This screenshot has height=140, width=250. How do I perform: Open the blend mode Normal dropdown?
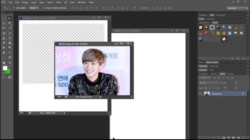pos(209,83)
